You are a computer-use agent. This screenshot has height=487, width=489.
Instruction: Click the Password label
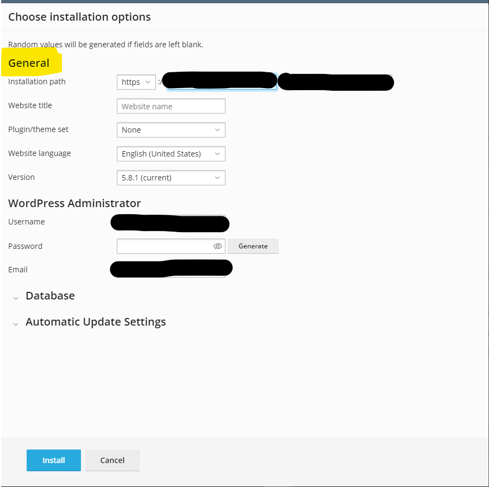coord(25,246)
